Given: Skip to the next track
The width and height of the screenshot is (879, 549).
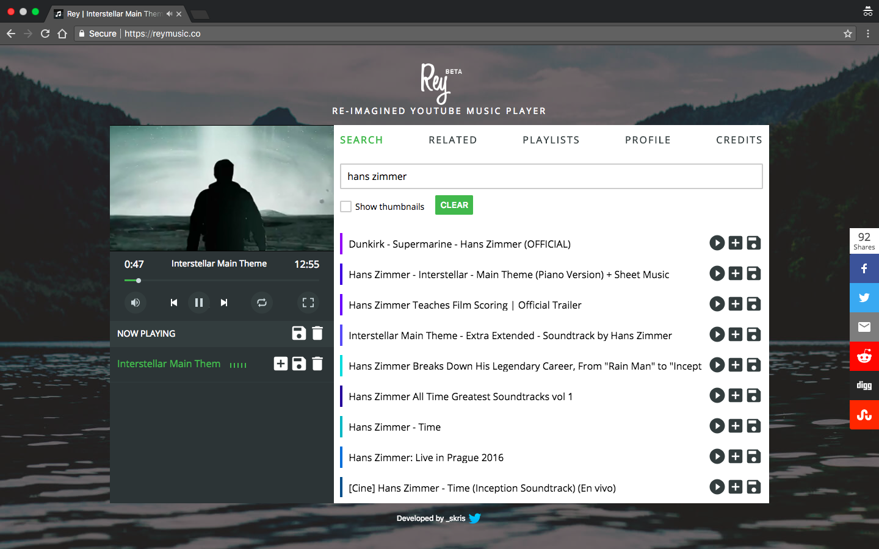Looking at the screenshot, I should pos(224,303).
